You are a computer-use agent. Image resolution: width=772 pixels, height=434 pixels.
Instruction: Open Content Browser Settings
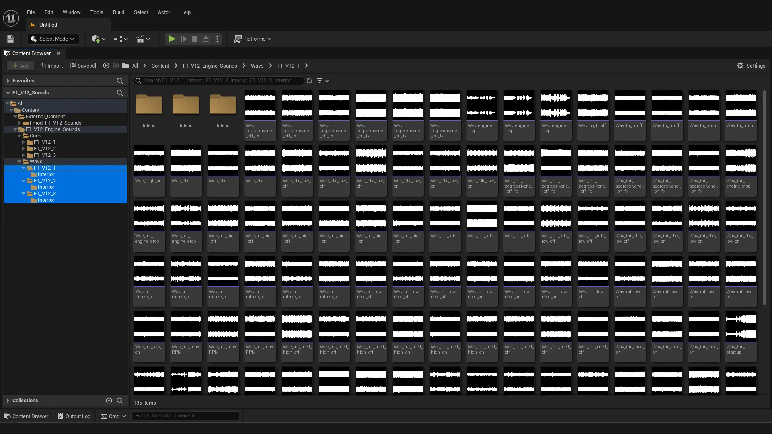751,66
